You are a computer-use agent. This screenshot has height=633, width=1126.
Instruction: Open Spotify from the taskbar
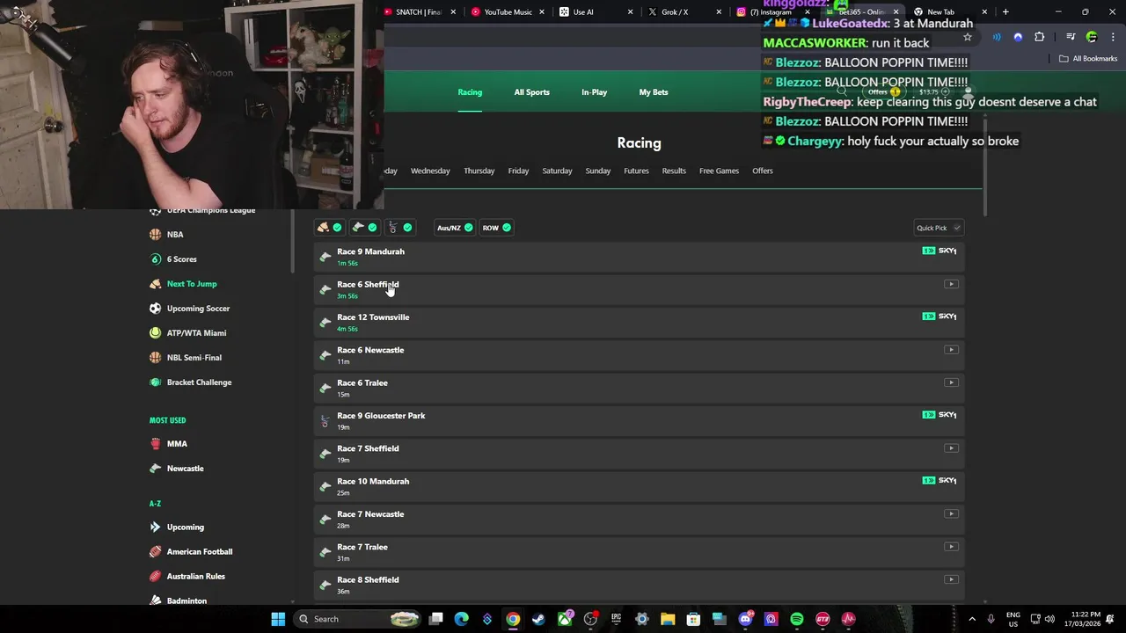point(797,619)
